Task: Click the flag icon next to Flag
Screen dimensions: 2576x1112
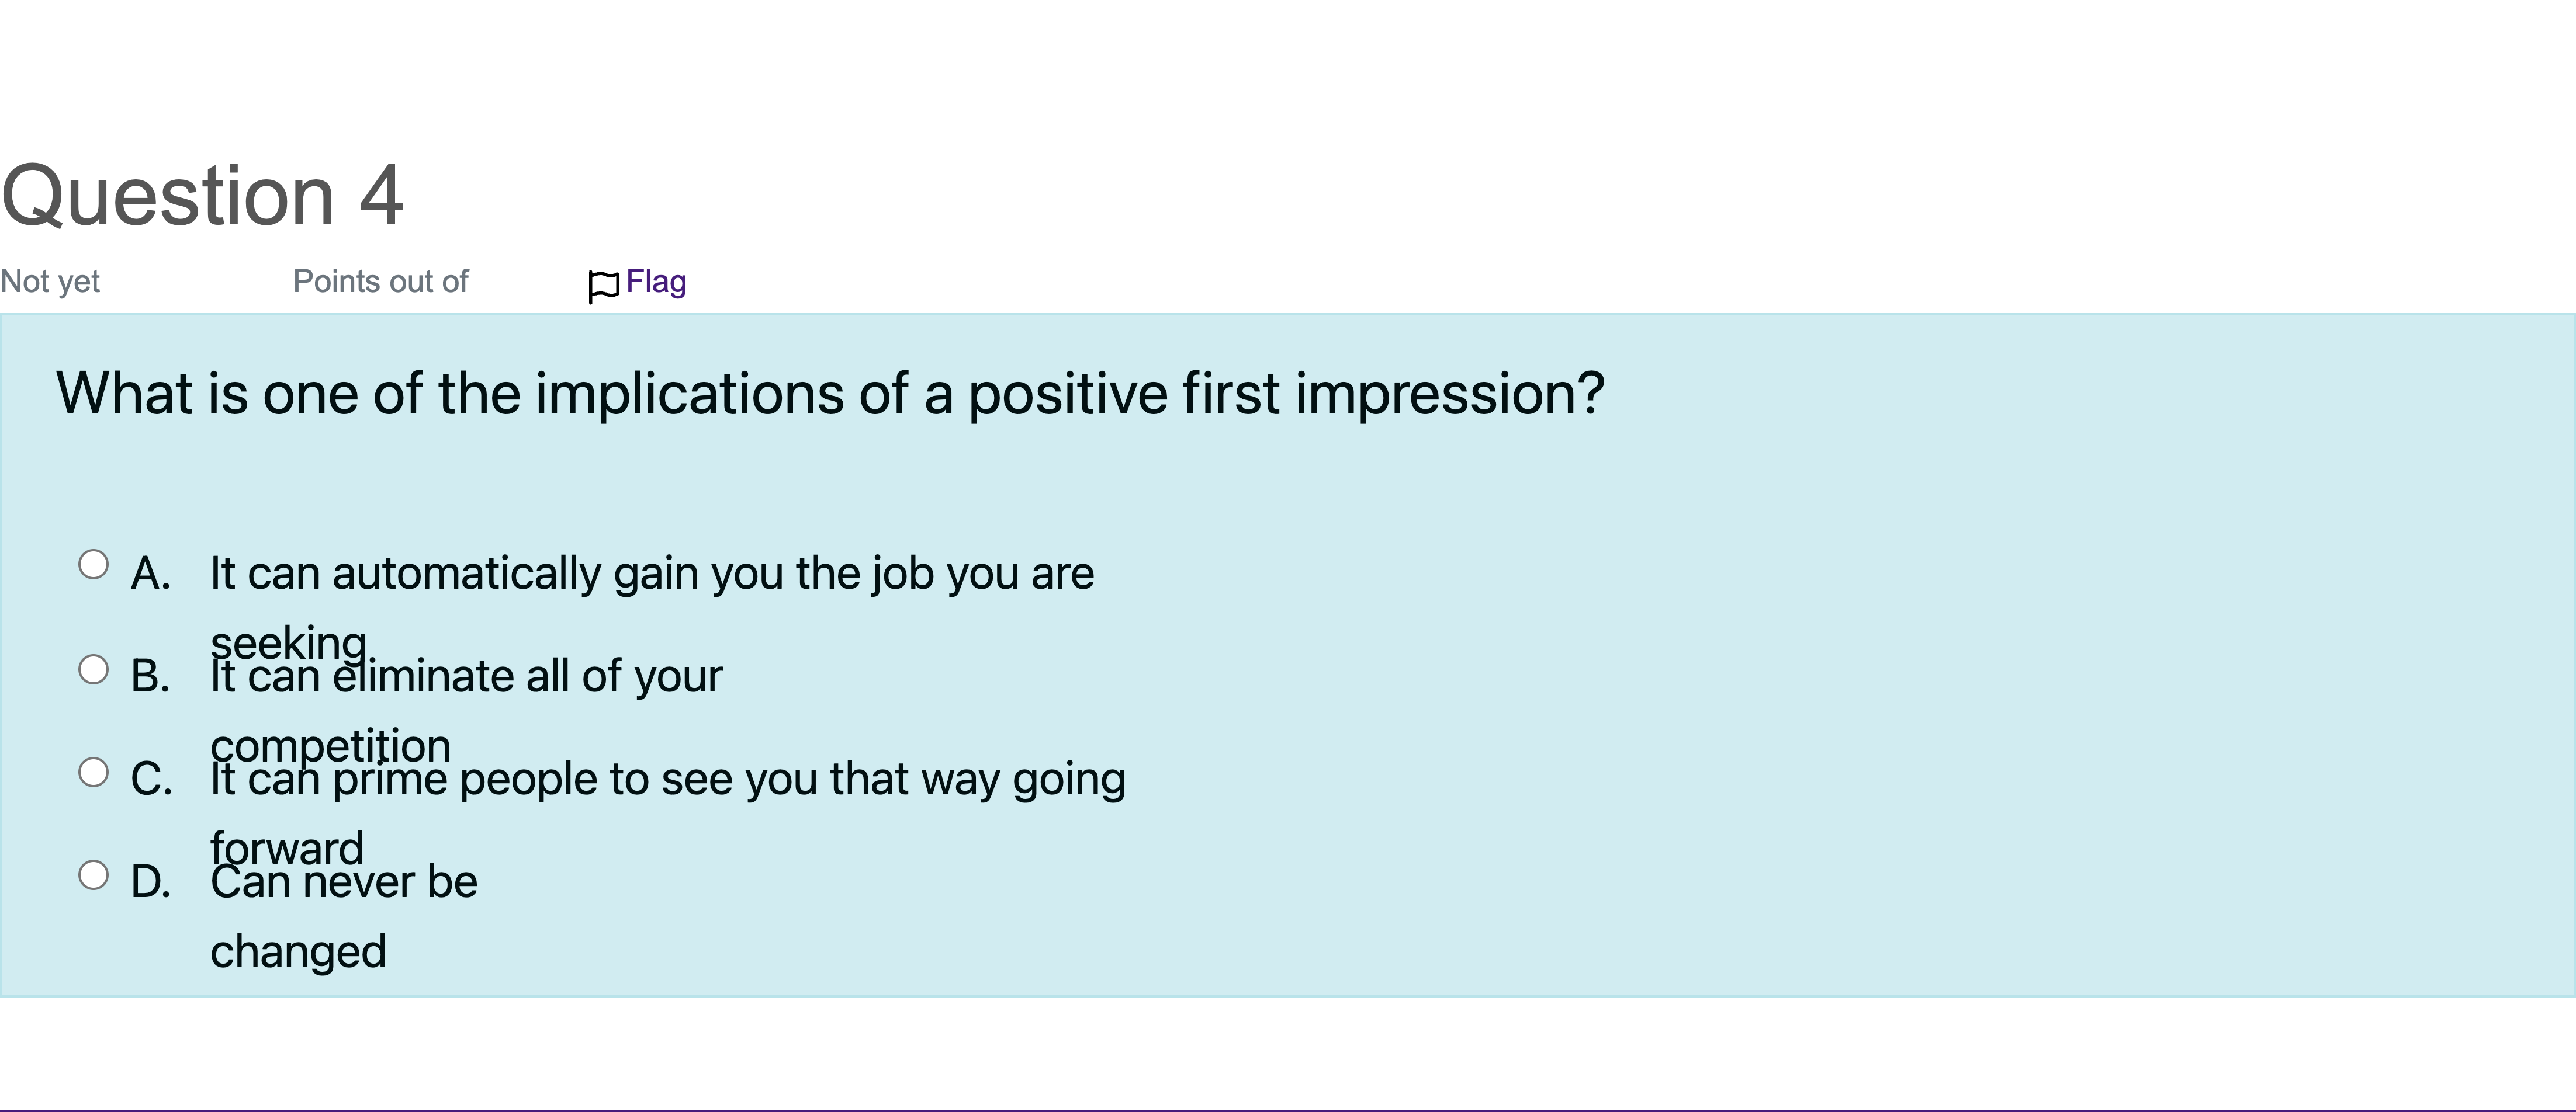Action: click(x=604, y=287)
